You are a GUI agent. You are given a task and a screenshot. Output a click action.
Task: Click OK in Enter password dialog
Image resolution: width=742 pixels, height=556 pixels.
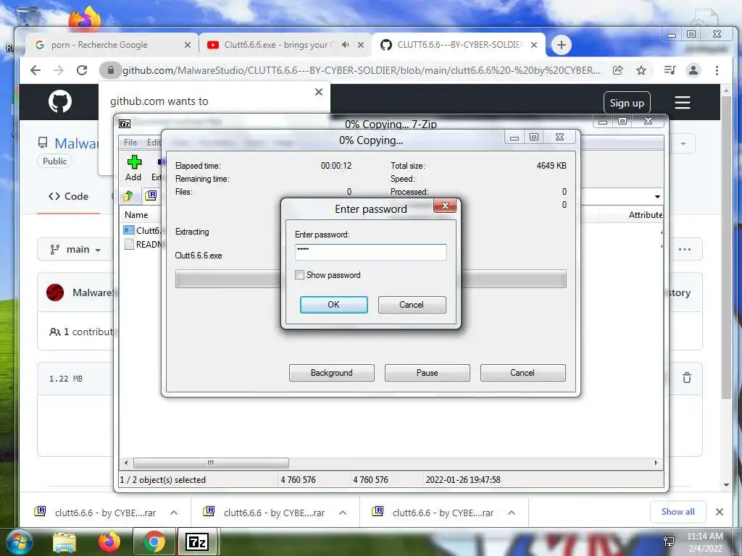[333, 305]
